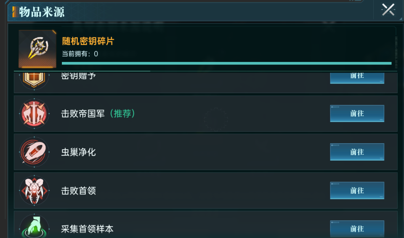Select the 击败首领 source label
The image size is (404, 238).
[x=79, y=191]
